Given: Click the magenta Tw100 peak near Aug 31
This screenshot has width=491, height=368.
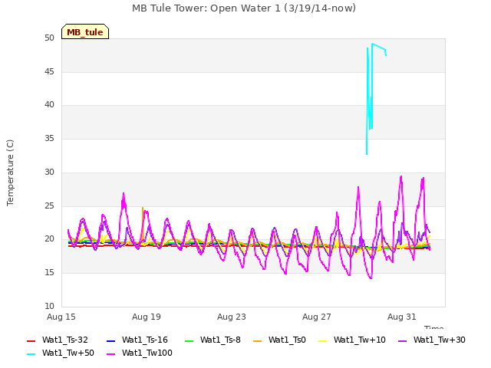Looking at the screenshot, I should tap(400, 177).
